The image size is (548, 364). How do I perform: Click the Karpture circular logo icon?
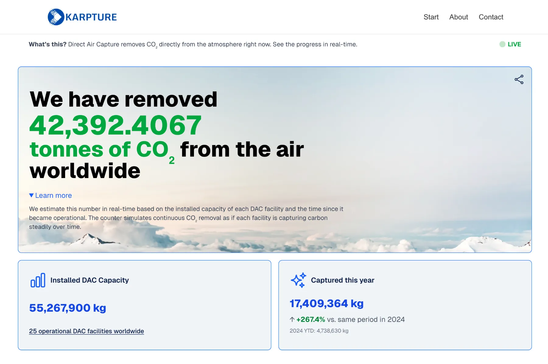(x=56, y=17)
